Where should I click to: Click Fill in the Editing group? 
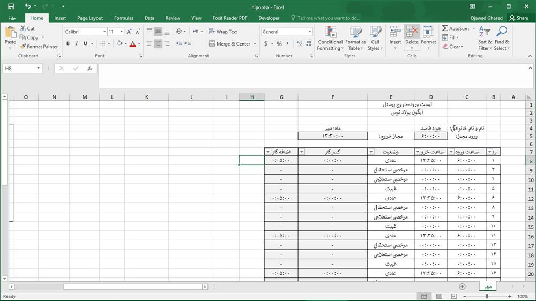(450, 37)
